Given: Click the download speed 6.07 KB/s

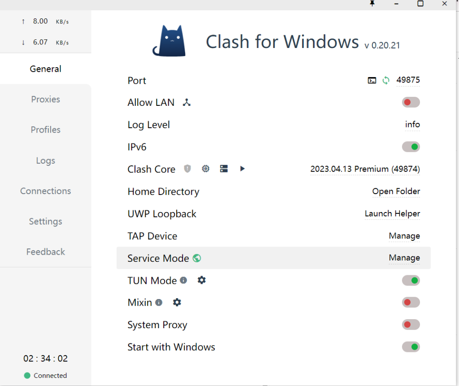Looking at the screenshot, I should [45, 42].
